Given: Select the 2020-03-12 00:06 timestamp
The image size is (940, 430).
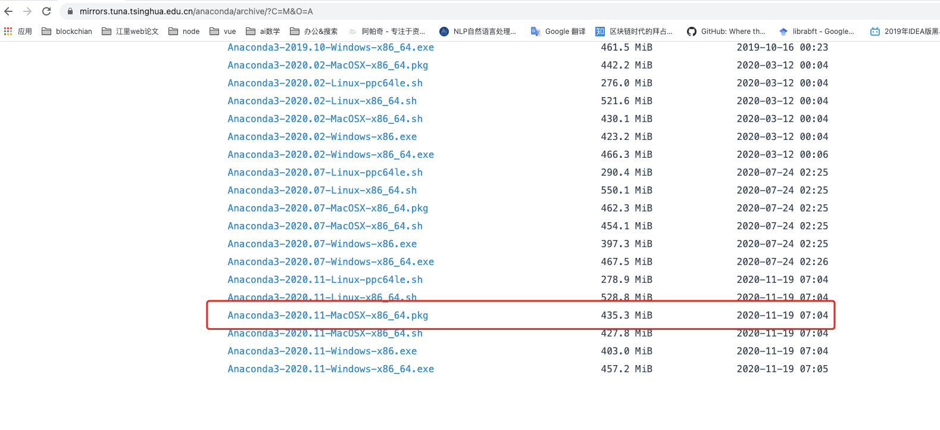Looking at the screenshot, I should tap(782, 155).
